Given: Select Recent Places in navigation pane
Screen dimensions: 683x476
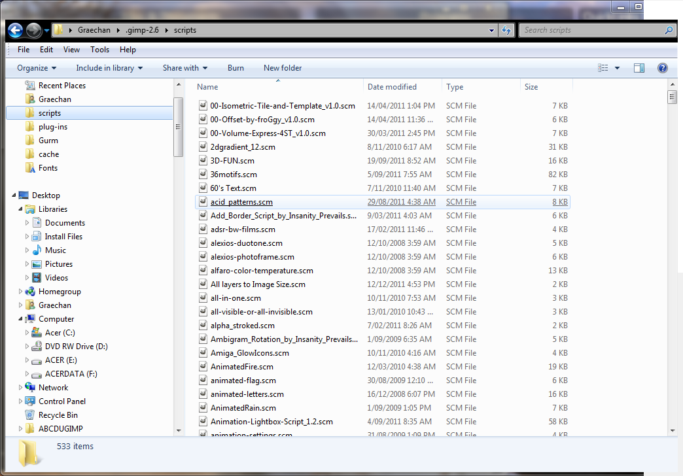Looking at the screenshot, I should (x=62, y=86).
